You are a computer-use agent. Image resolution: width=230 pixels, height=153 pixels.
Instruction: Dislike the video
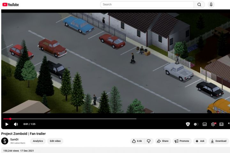point(149,141)
